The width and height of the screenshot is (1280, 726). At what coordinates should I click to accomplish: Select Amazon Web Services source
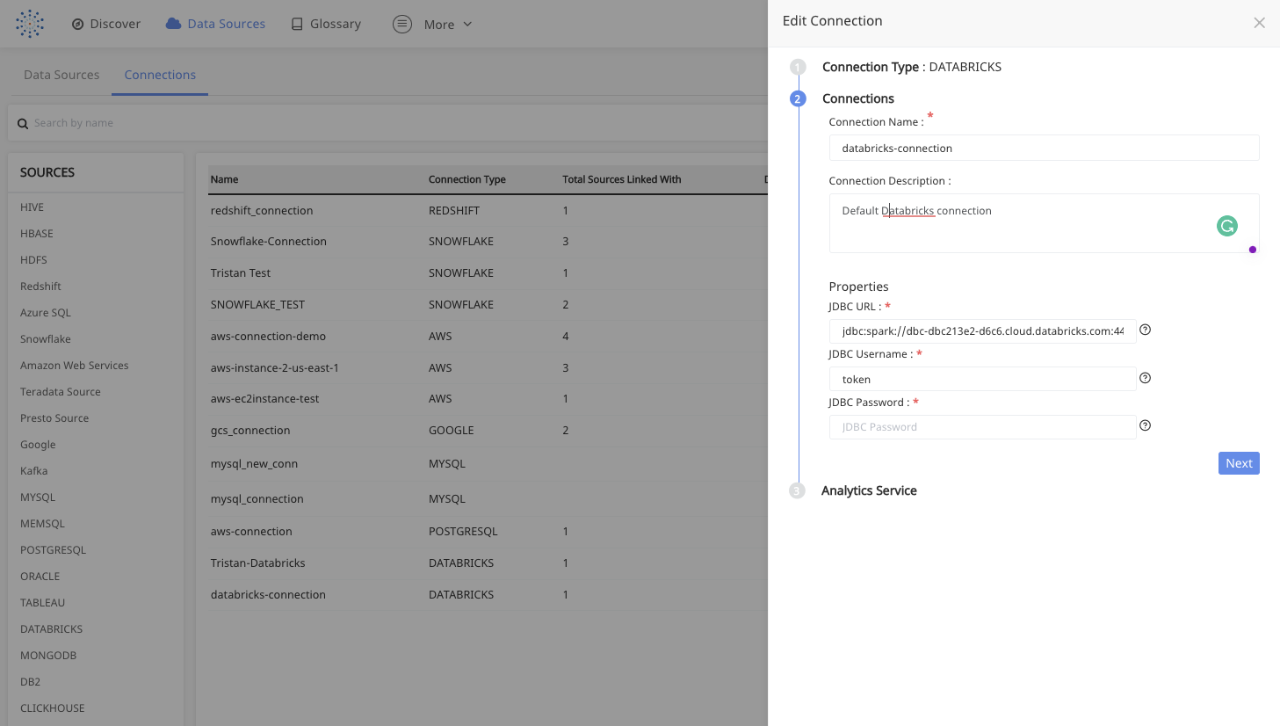74,366
